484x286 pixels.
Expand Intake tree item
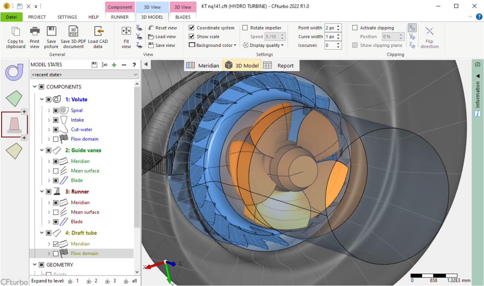(x=49, y=120)
